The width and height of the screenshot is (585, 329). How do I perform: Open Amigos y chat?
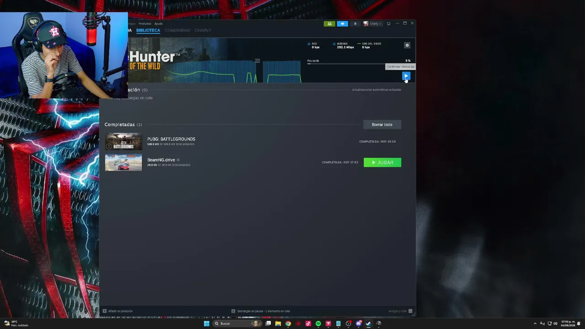point(401,311)
